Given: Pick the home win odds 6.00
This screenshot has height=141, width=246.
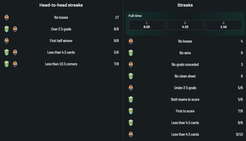Looking at the screenshot, I should pos(147,25).
